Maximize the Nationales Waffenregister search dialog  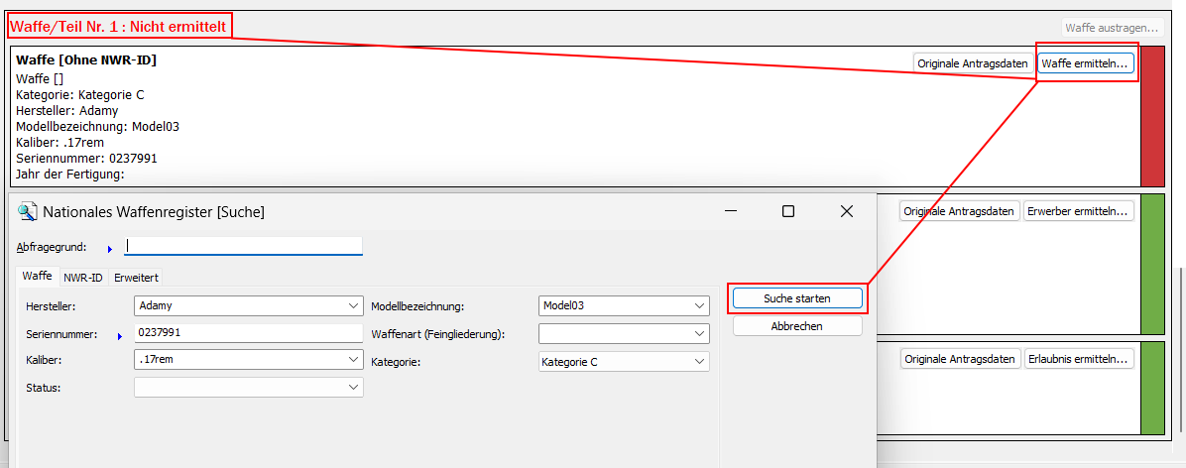tap(788, 211)
